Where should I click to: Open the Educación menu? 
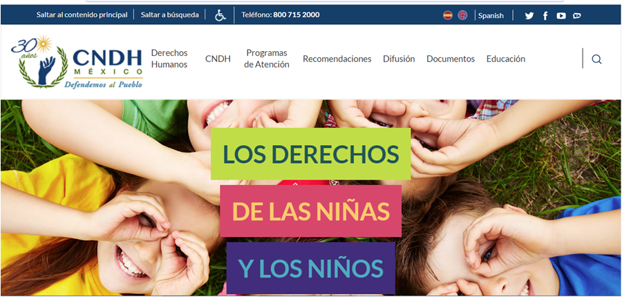point(506,59)
